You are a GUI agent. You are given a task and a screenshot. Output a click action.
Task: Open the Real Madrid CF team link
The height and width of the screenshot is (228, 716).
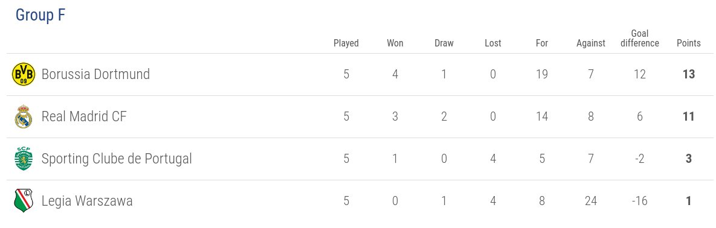(x=84, y=117)
